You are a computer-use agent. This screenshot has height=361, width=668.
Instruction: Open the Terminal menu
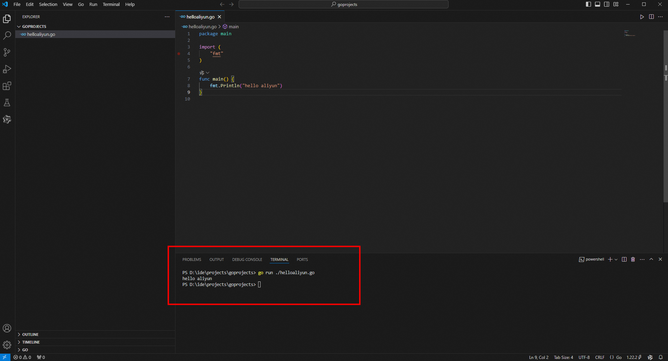click(x=111, y=4)
